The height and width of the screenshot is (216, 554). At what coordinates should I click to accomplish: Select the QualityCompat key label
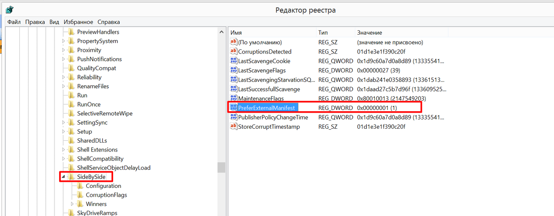tap(96, 68)
